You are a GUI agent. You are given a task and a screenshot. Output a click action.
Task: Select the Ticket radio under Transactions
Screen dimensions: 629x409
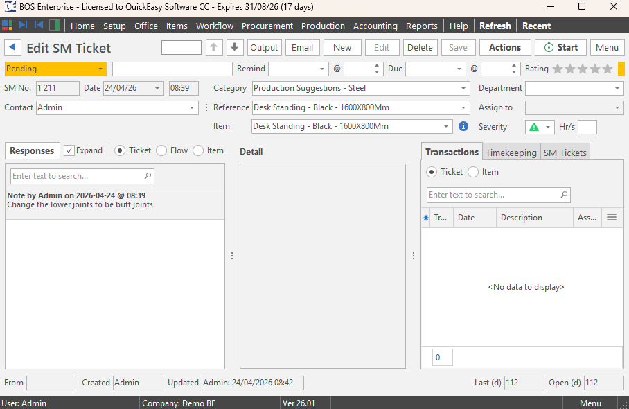point(432,172)
